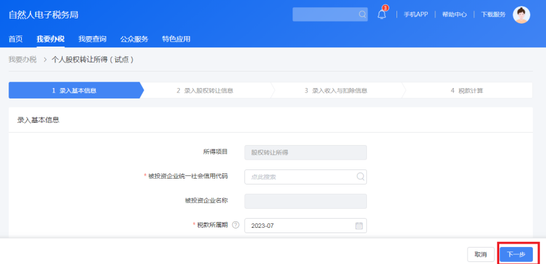Select the 特色应用 tab
This screenshot has height=264, width=546.
point(176,39)
